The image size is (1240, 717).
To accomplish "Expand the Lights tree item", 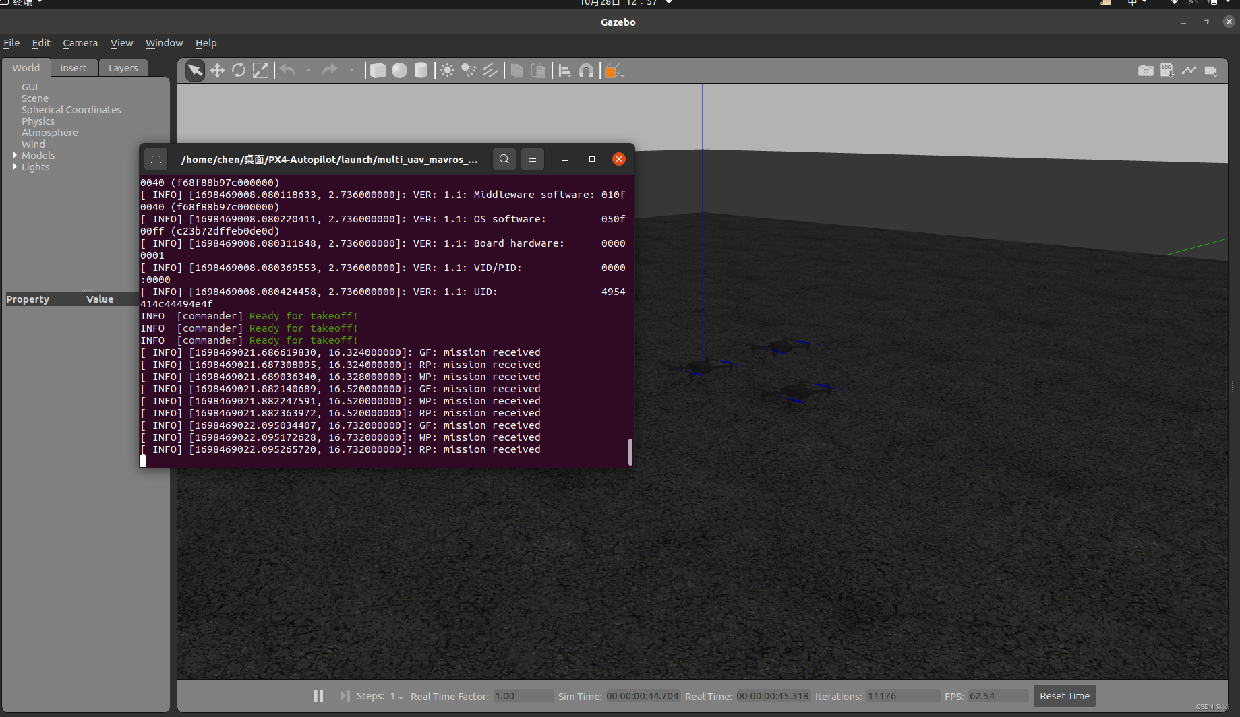I will (x=15, y=167).
